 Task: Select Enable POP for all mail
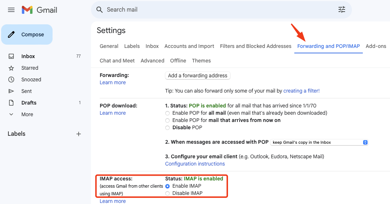(167, 113)
